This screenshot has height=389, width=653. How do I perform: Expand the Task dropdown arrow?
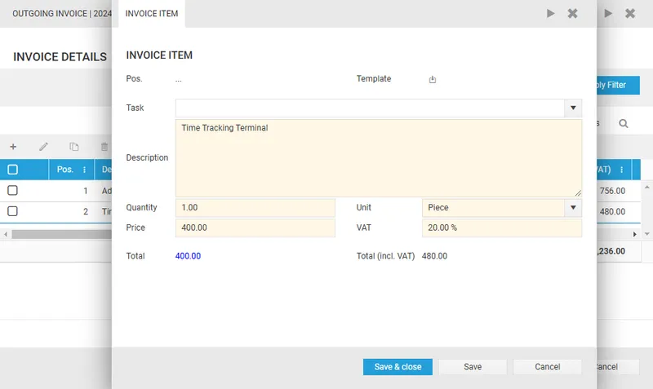coord(573,108)
